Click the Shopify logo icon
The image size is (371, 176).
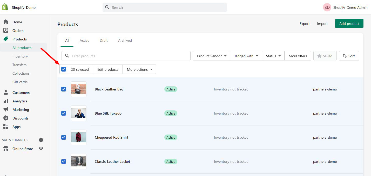click(x=5, y=7)
